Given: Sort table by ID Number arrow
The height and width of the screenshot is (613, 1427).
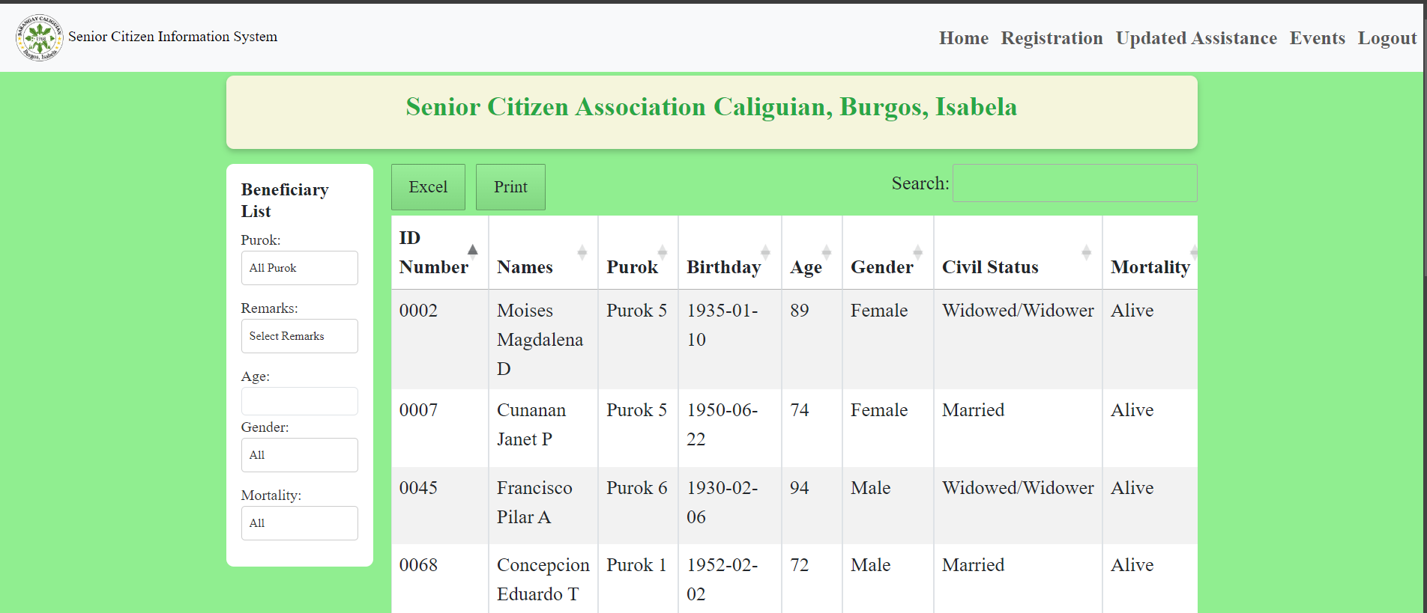Looking at the screenshot, I should coord(473,251).
